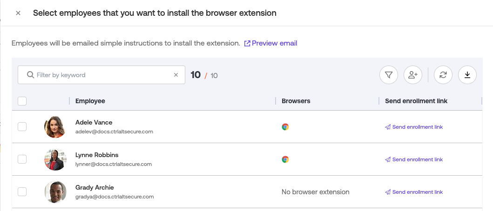Send enrollment link to Adele Vance
Image resolution: width=493 pixels, height=211 pixels.
[x=414, y=127]
